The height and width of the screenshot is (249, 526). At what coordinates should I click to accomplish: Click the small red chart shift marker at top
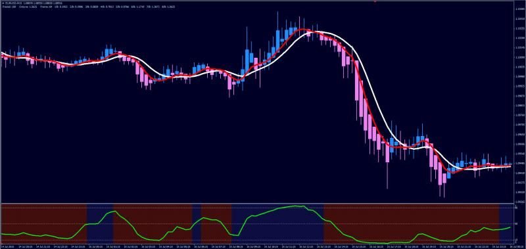click(375, 1)
